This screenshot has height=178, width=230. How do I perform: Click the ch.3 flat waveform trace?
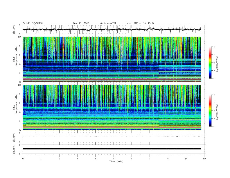[x=112, y=137]
